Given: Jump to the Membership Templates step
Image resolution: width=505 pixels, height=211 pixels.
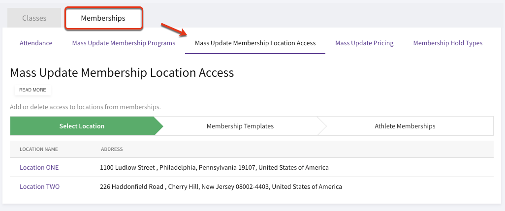Looking at the screenshot, I should click(240, 126).
